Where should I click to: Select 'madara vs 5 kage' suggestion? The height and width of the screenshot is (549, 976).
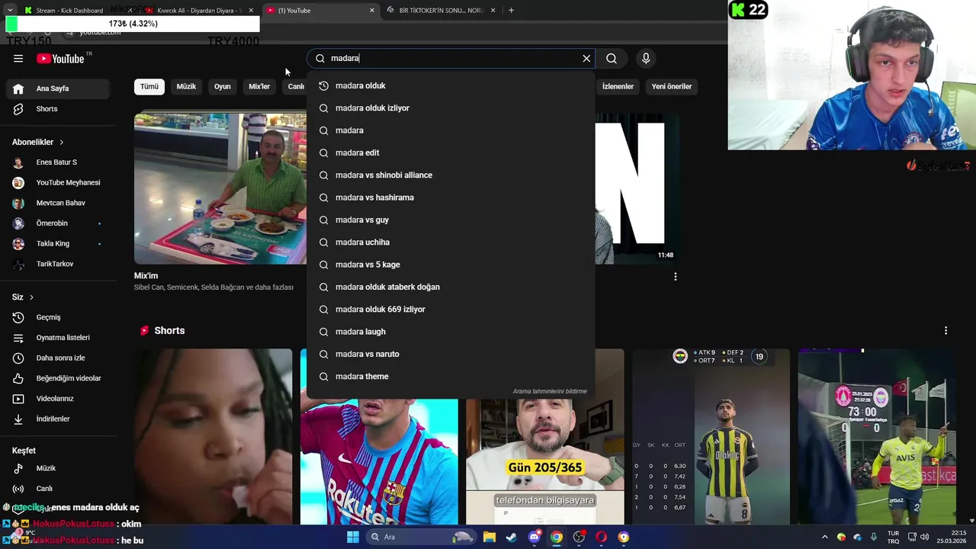451,265
